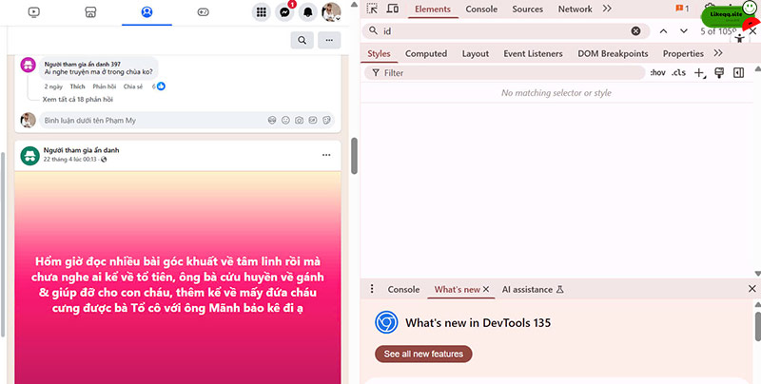Insert avatar sticker in comment box
761x384 pixels.
click(272, 121)
